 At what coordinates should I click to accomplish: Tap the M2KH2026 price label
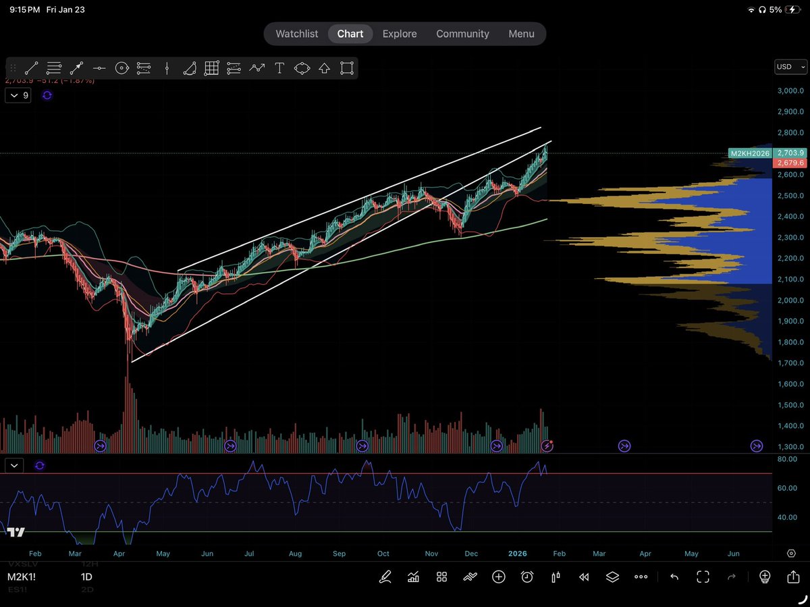(750, 154)
